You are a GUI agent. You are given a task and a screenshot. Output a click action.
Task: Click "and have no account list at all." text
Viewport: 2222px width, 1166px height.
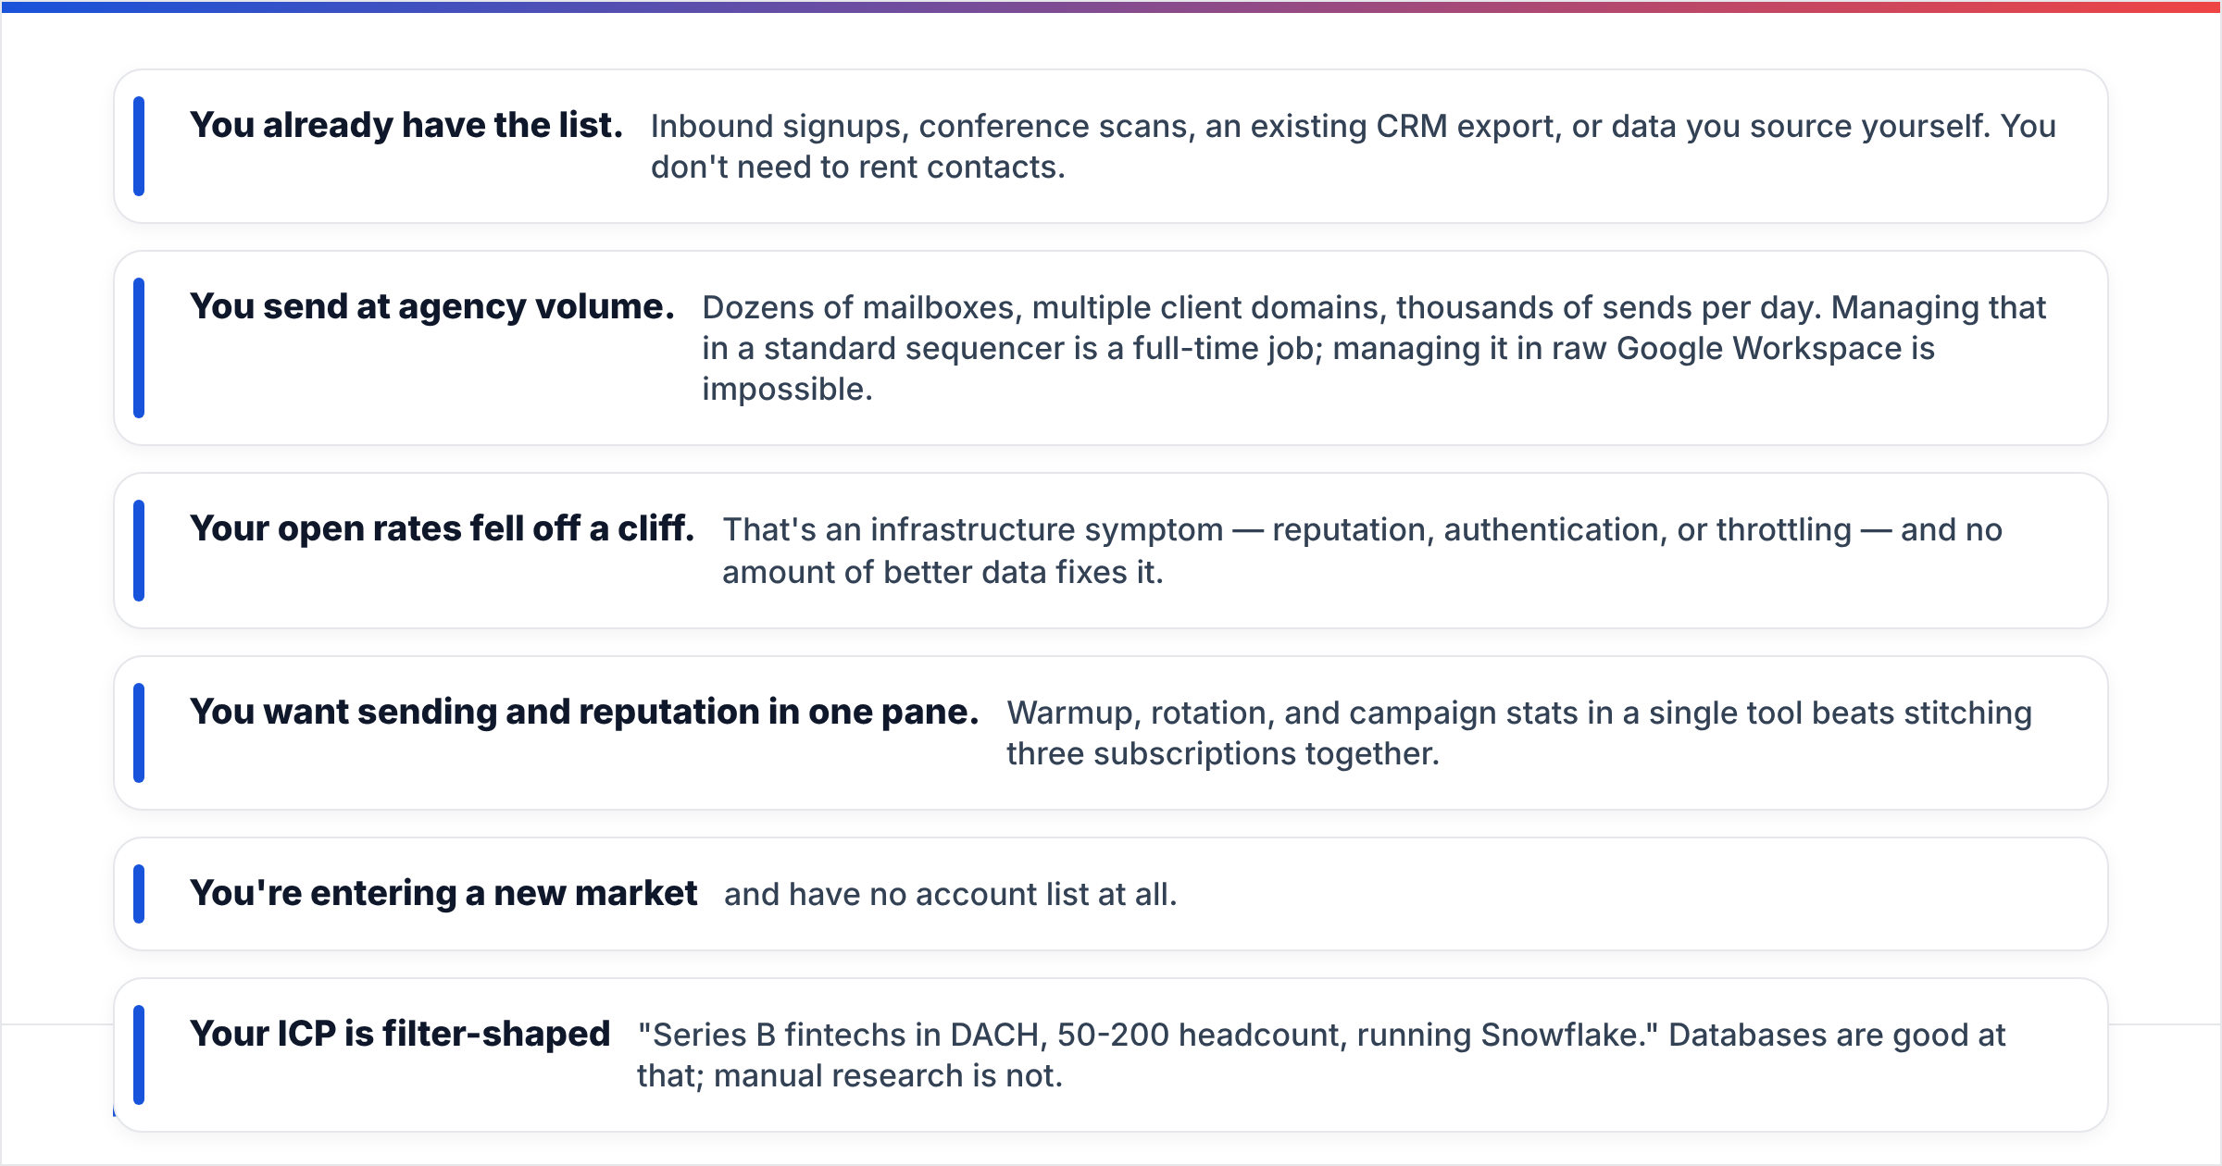pos(950,894)
